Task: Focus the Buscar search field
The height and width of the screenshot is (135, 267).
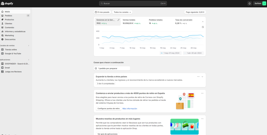Action: pyautogui.click(x=133, y=3)
